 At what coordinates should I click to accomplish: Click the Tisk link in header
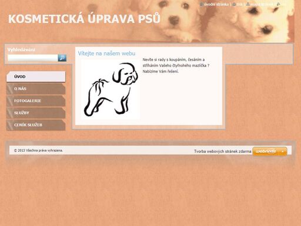[239, 4]
